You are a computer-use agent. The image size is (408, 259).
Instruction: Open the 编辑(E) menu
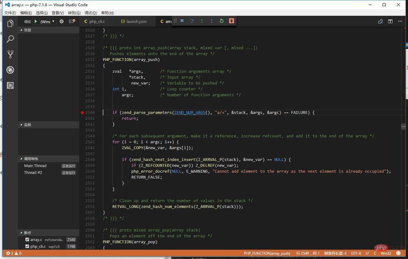[26, 13]
